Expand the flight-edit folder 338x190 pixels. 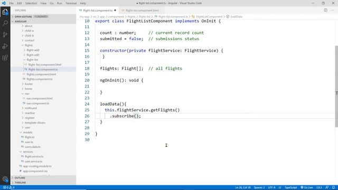click(33, 55)
